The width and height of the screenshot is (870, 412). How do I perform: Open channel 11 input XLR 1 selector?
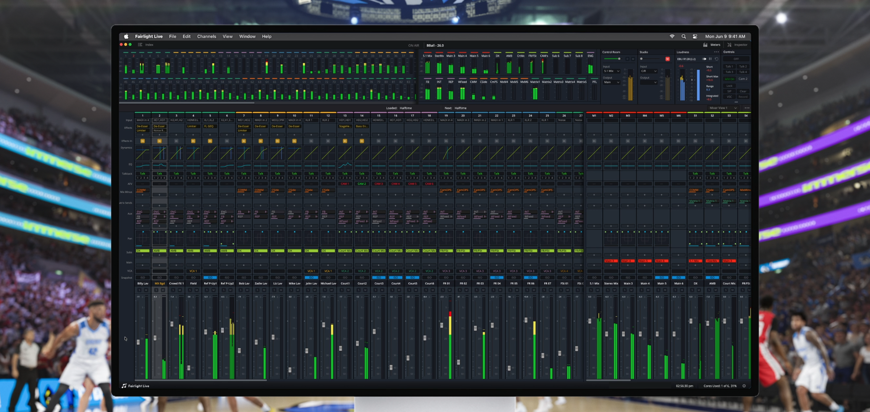(x=311, y=120)
